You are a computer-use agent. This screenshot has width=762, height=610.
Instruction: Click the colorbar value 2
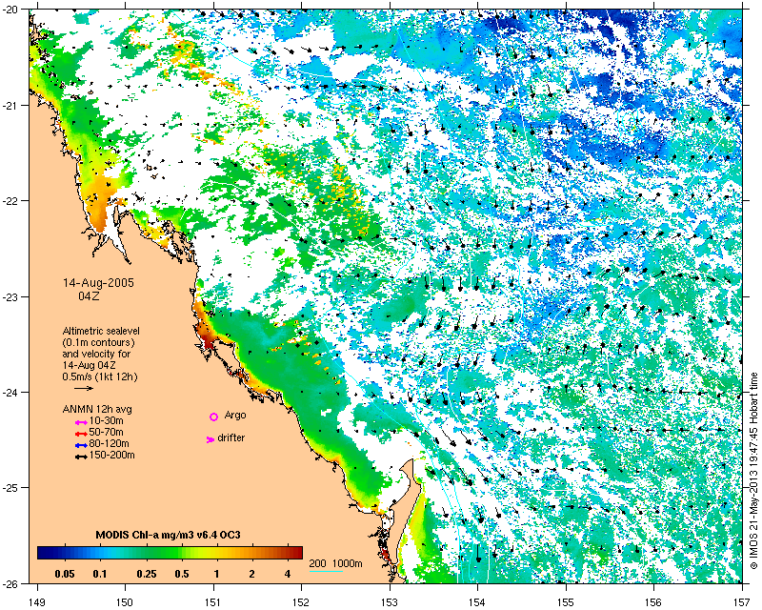[251, 574]
